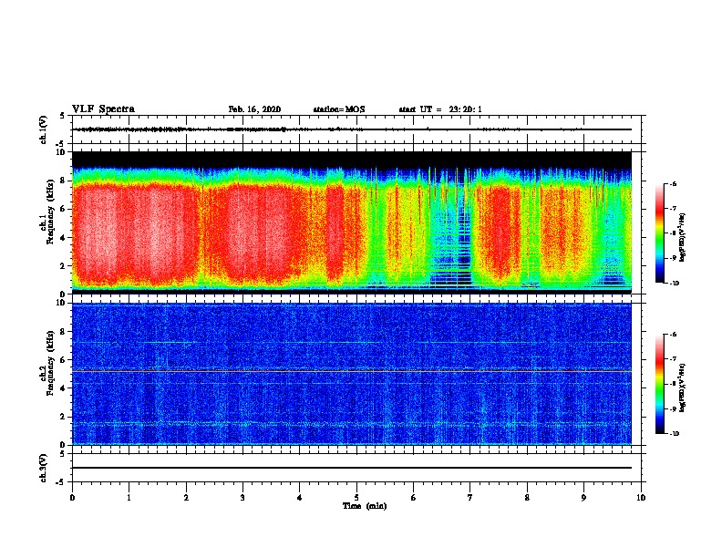Click the 'VLF Spectra' plot title
722x558 pixels.
click(103, 109)
